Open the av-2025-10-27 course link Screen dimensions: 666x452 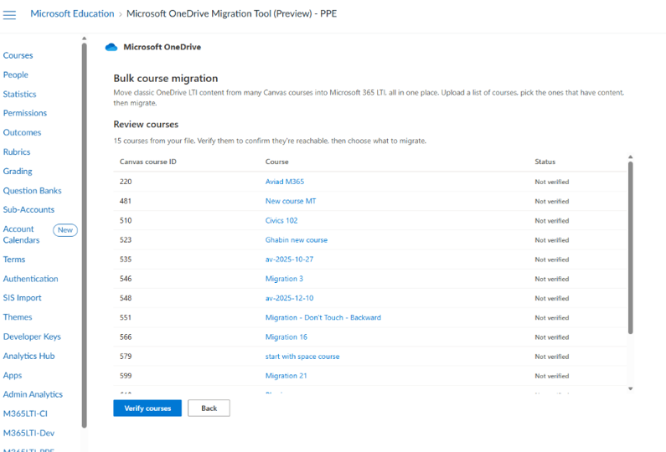coord(289,259)
